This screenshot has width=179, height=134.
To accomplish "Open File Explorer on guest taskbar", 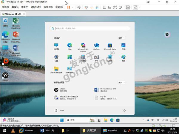I will point(106,120).
